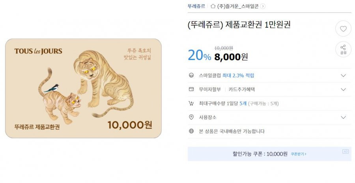Viewport: 355px width, 183px height.
Task: Click the Smile Club face icon
Action: (x=191, y=75)
